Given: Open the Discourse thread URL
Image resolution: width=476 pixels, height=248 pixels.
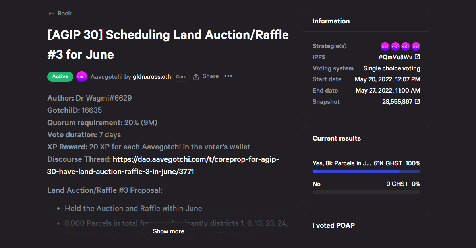Looking at the screenshot, I should (163, 165).
